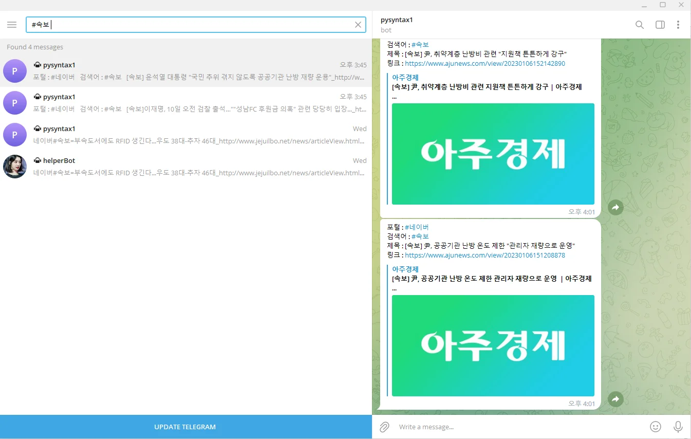Open the helperBot search result
Screen dimensions: 691x439
click(x=185, y=167)
